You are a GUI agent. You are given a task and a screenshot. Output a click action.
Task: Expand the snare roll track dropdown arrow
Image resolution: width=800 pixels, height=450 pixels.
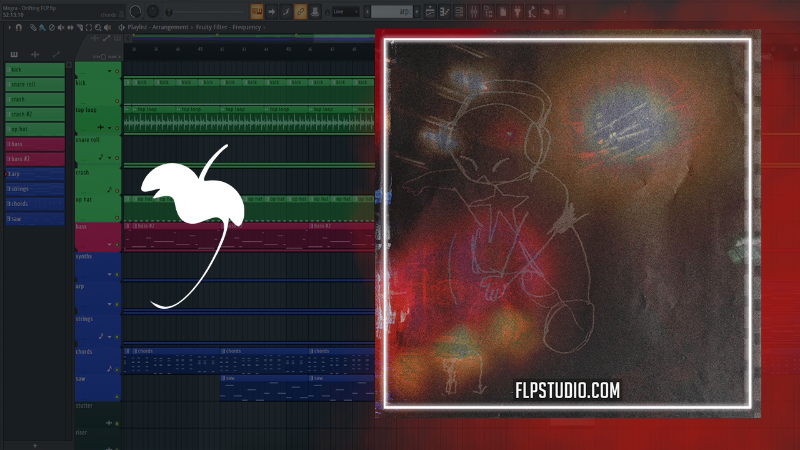[110, 157]
